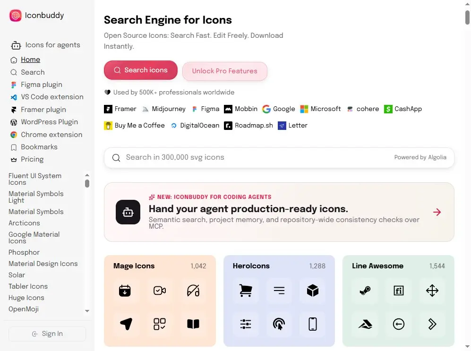The image size is (471, 351).
Task: Open WordPress Plugin sidebar item
Action: [x=49, y=122]
